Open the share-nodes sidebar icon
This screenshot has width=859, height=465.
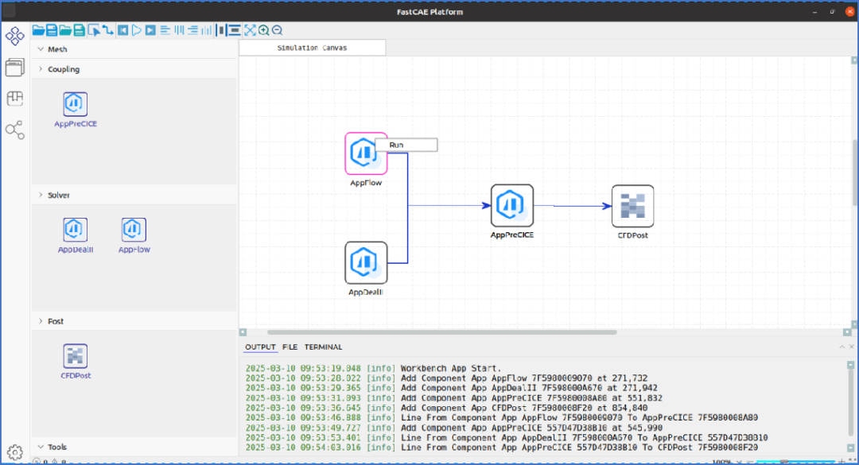(15, 130)
